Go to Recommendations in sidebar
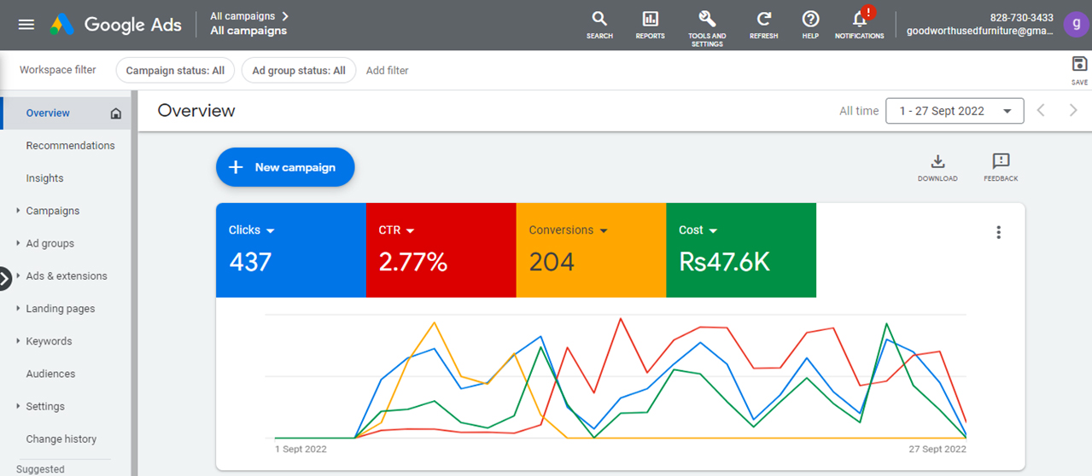The width and height of the screenshot is (1092, 476). pos(70,146)
